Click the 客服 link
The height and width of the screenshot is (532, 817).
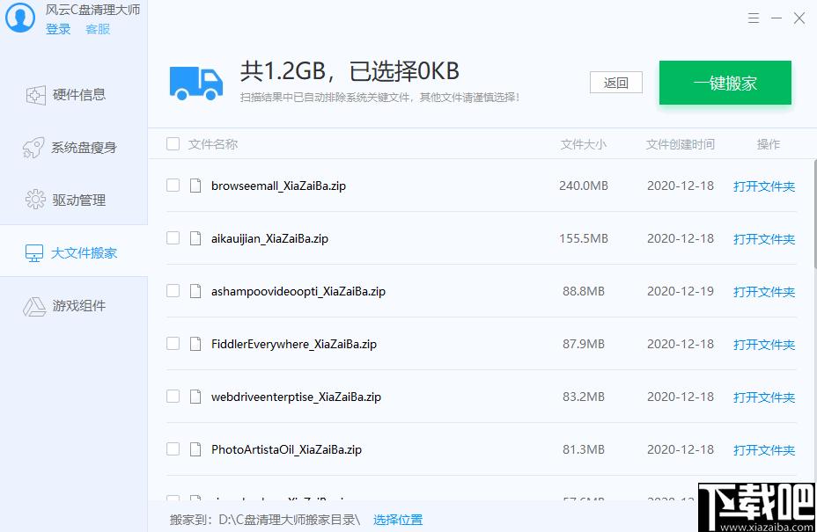coord(98,29)
